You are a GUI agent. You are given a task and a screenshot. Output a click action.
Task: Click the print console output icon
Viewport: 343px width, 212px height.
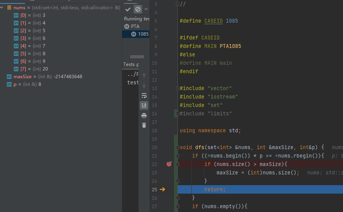[144, 115]
